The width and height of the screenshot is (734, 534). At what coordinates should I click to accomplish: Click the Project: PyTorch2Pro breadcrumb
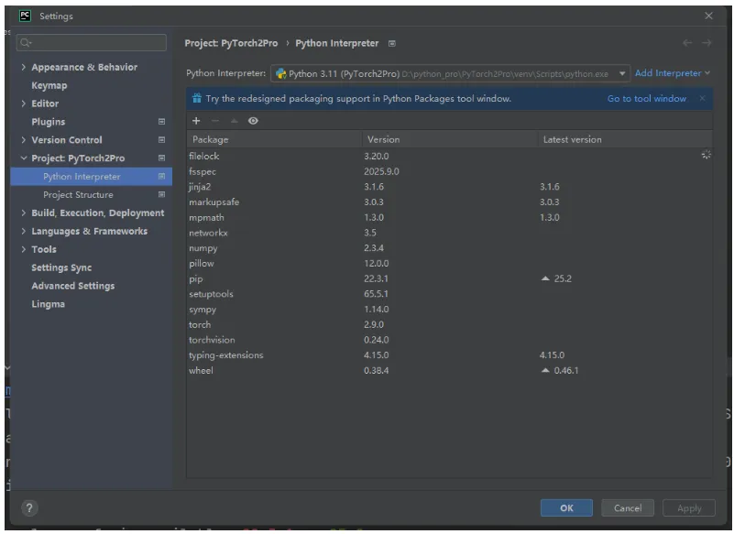(x=231, y=43)
